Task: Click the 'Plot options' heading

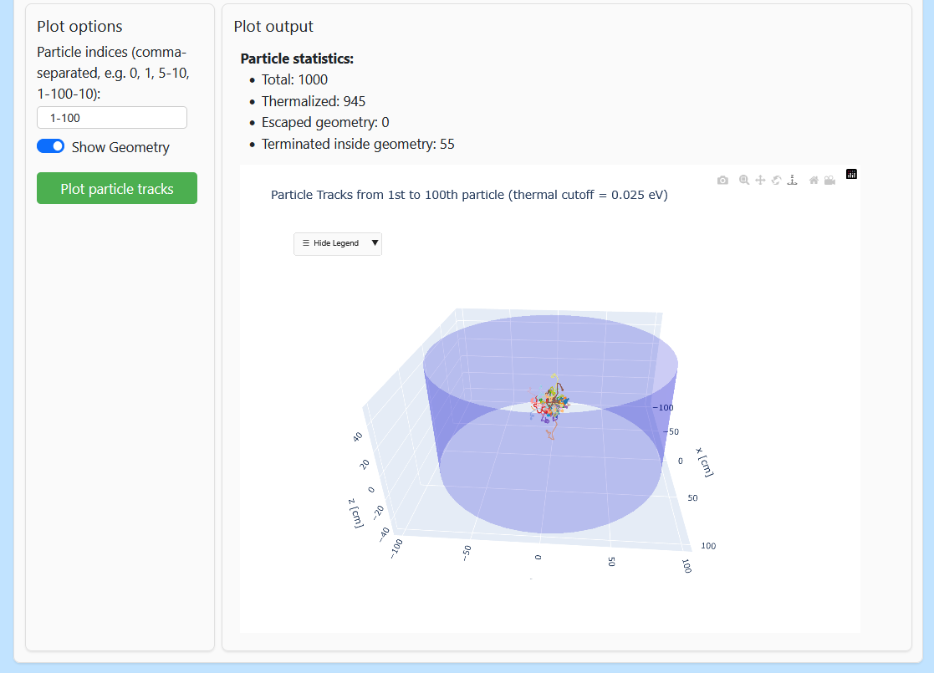Action: 79,26
